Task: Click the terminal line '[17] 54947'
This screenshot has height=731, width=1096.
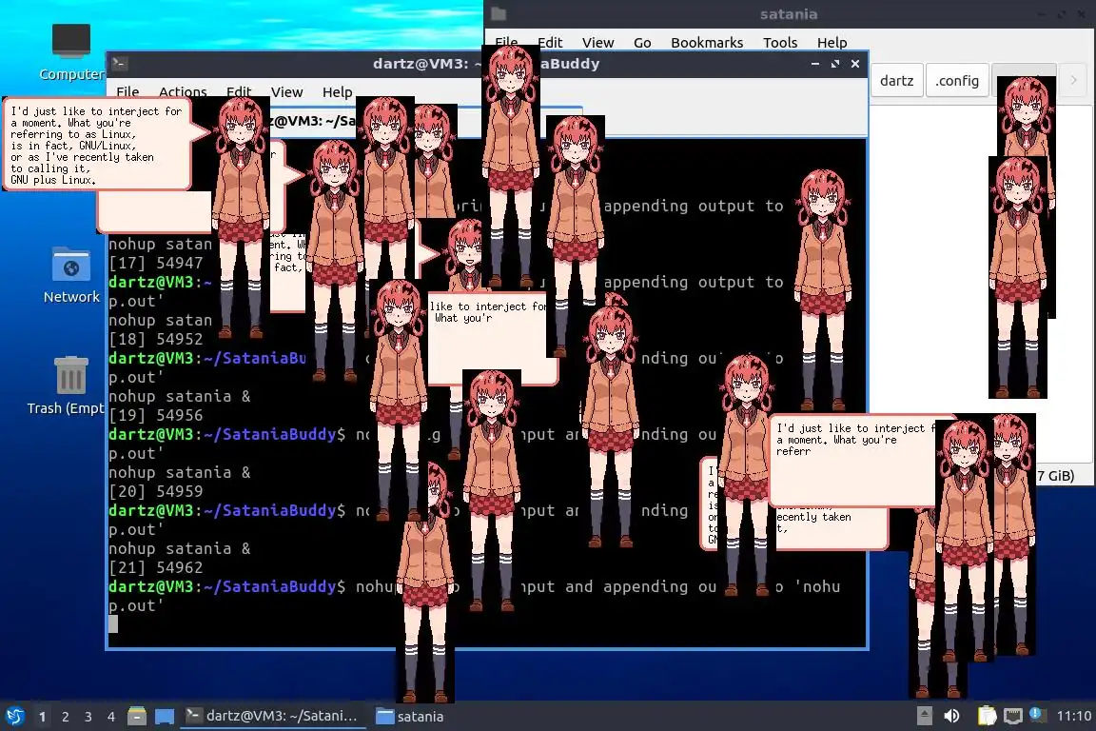Action: click(x=156, y=263)
